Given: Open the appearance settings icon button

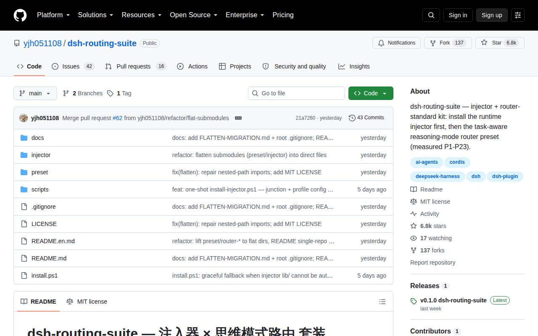Looking at the screenshot, I should tap(518, 15).
